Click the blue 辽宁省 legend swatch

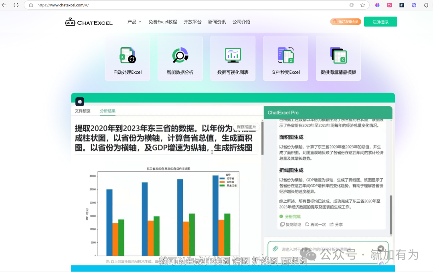pyautogui.click(x=222, y=179)
